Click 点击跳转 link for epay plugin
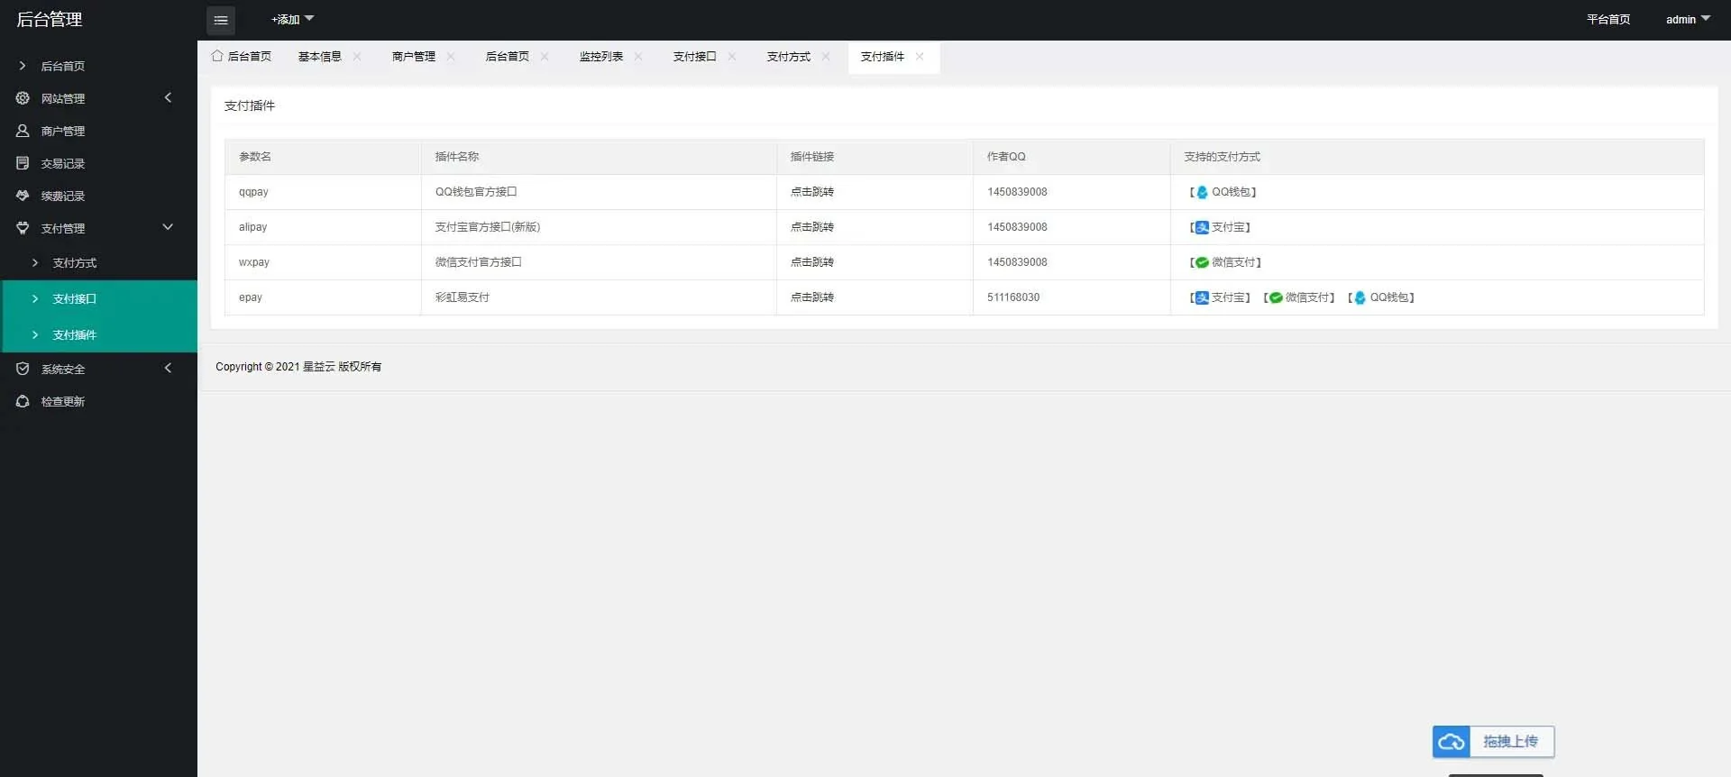Image resolution: width=1731 pixels, height=777 pixels. tap(811, 297)
